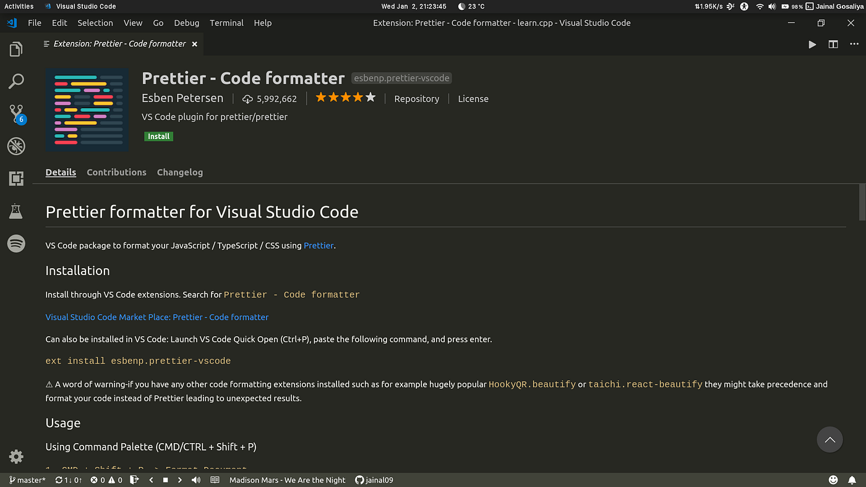Click the Wi-Fi icon in system tray
The height and width of the screenshot is (487, 866).
click(760, 6)
